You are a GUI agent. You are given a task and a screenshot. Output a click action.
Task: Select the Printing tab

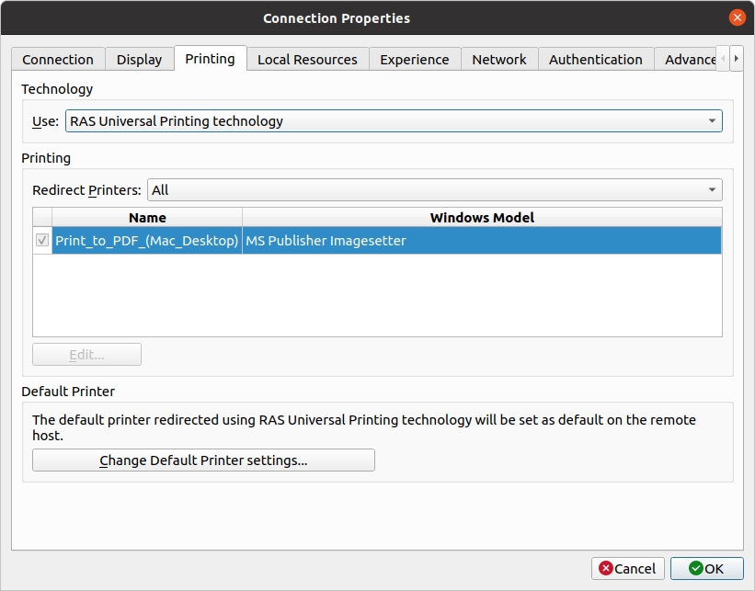210,59
